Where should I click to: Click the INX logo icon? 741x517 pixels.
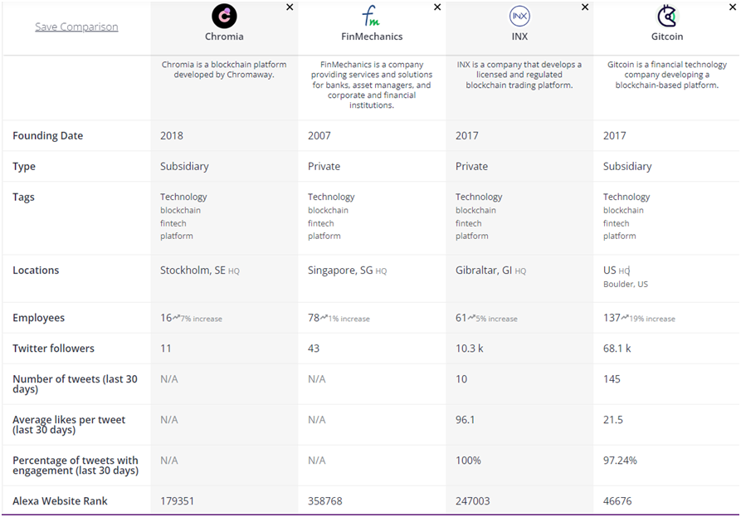tap(519, 16)
